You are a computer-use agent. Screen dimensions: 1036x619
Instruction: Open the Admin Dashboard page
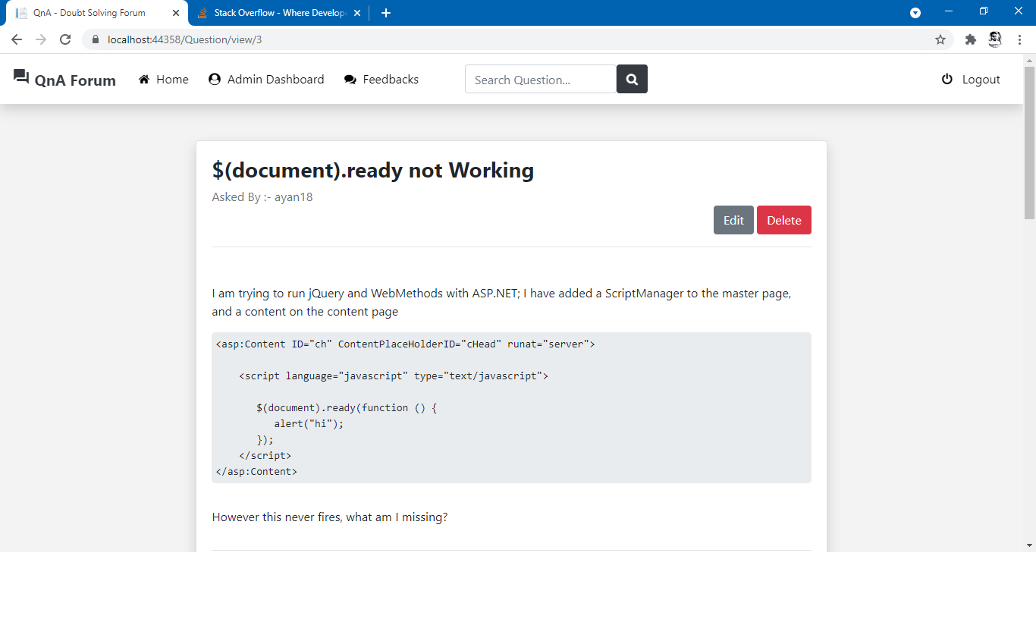tap(266, 80)
